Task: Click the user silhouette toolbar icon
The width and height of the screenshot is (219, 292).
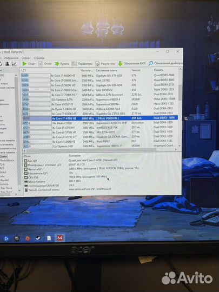Action: [7, 64]
